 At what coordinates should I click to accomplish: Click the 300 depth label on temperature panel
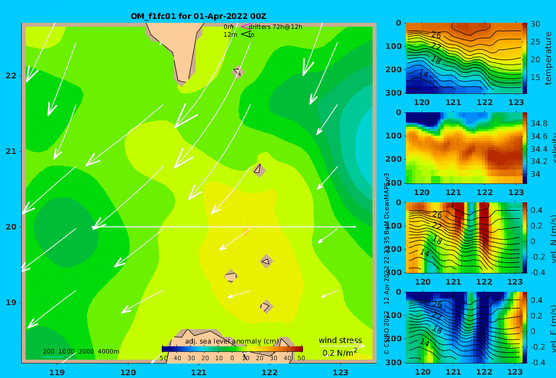tap(394, 93)
